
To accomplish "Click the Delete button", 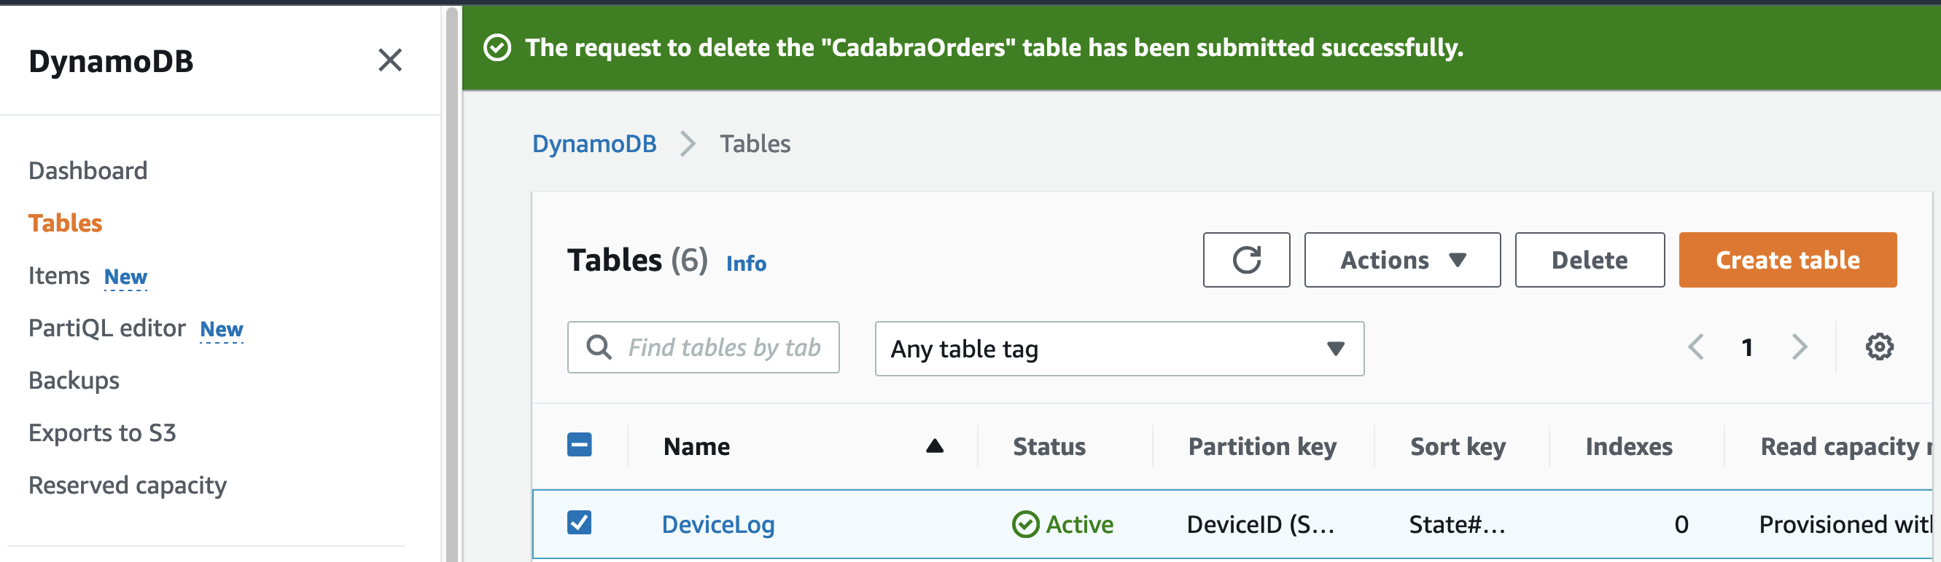I will [1589, 261].
